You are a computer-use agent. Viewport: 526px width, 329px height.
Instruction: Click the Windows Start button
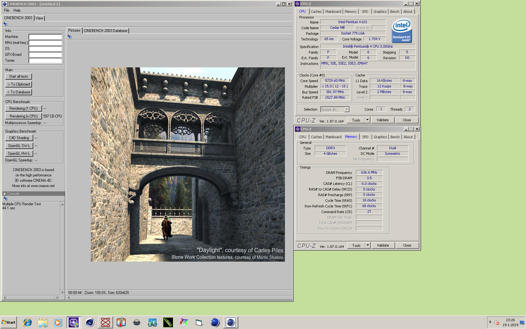(x=8, y=322)
